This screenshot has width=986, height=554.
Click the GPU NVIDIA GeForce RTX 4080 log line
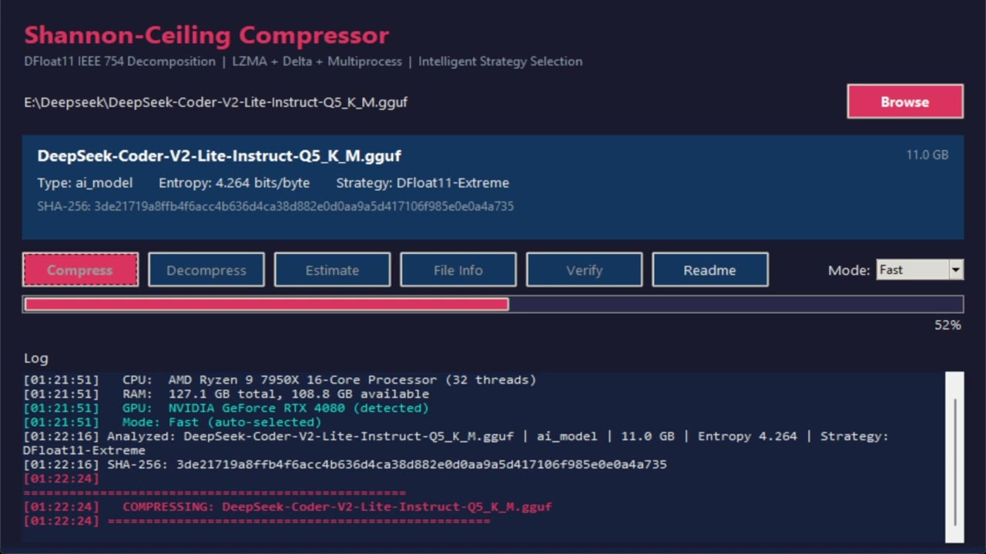pos(226,408)
